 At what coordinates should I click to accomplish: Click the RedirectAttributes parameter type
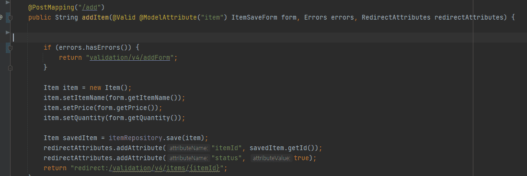coord(396,17)
